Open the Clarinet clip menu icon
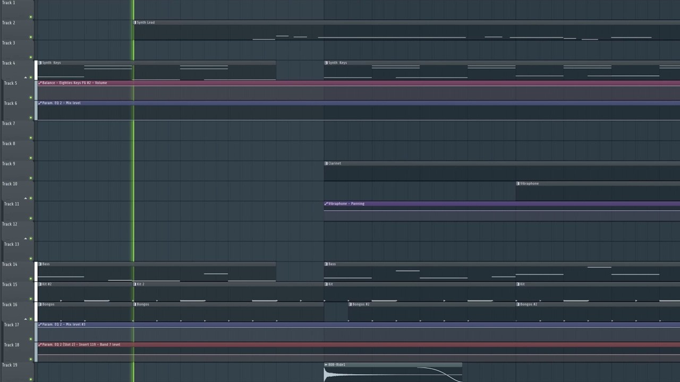 326,163
